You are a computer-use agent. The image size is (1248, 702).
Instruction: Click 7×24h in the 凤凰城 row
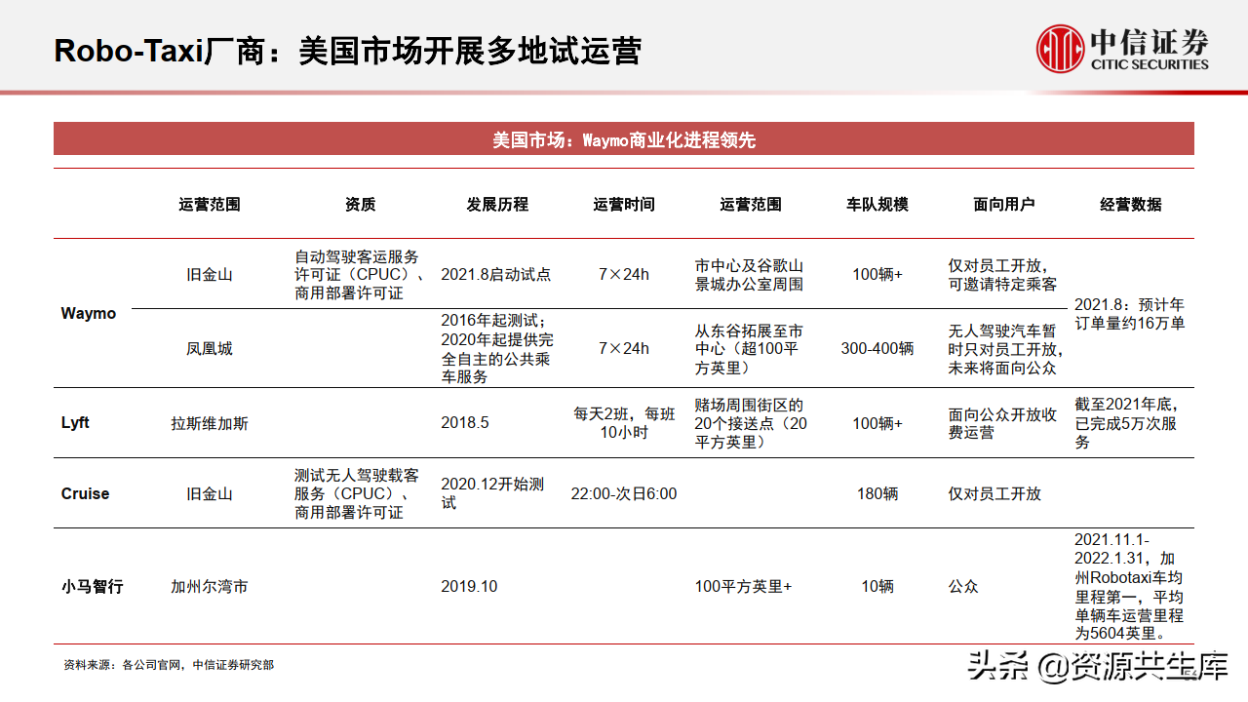[624, 349]
